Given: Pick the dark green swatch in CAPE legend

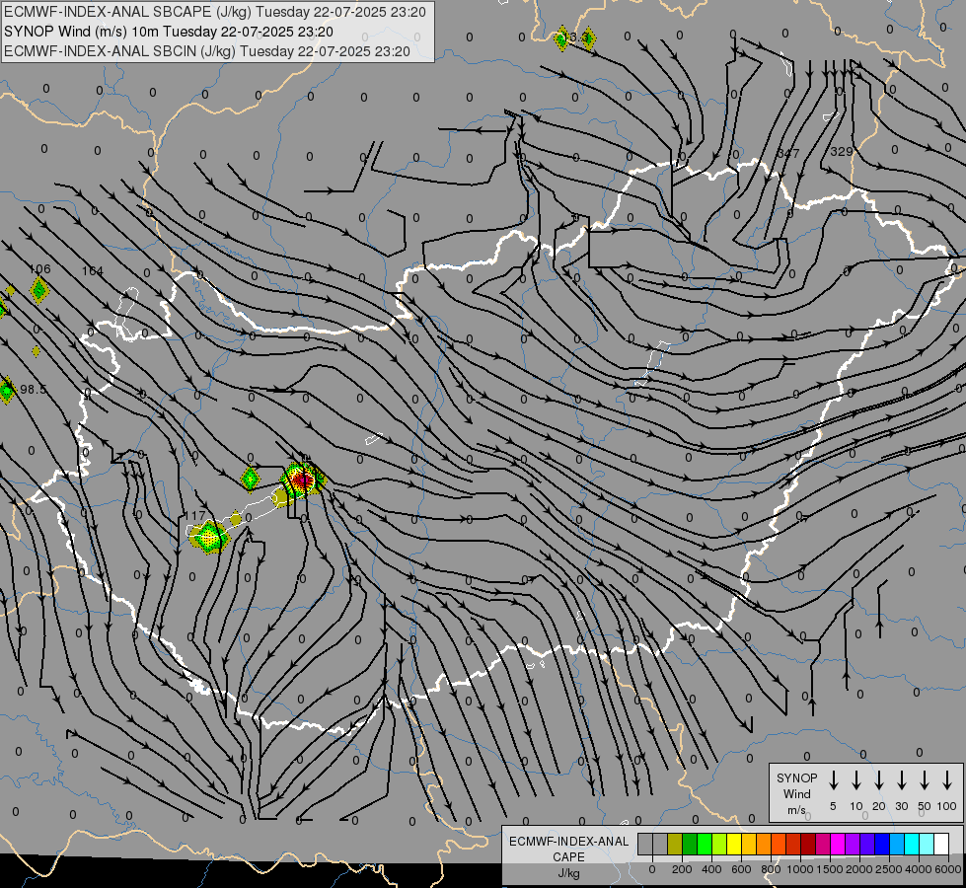Looking at the screenshot, I should pos(690,845).
